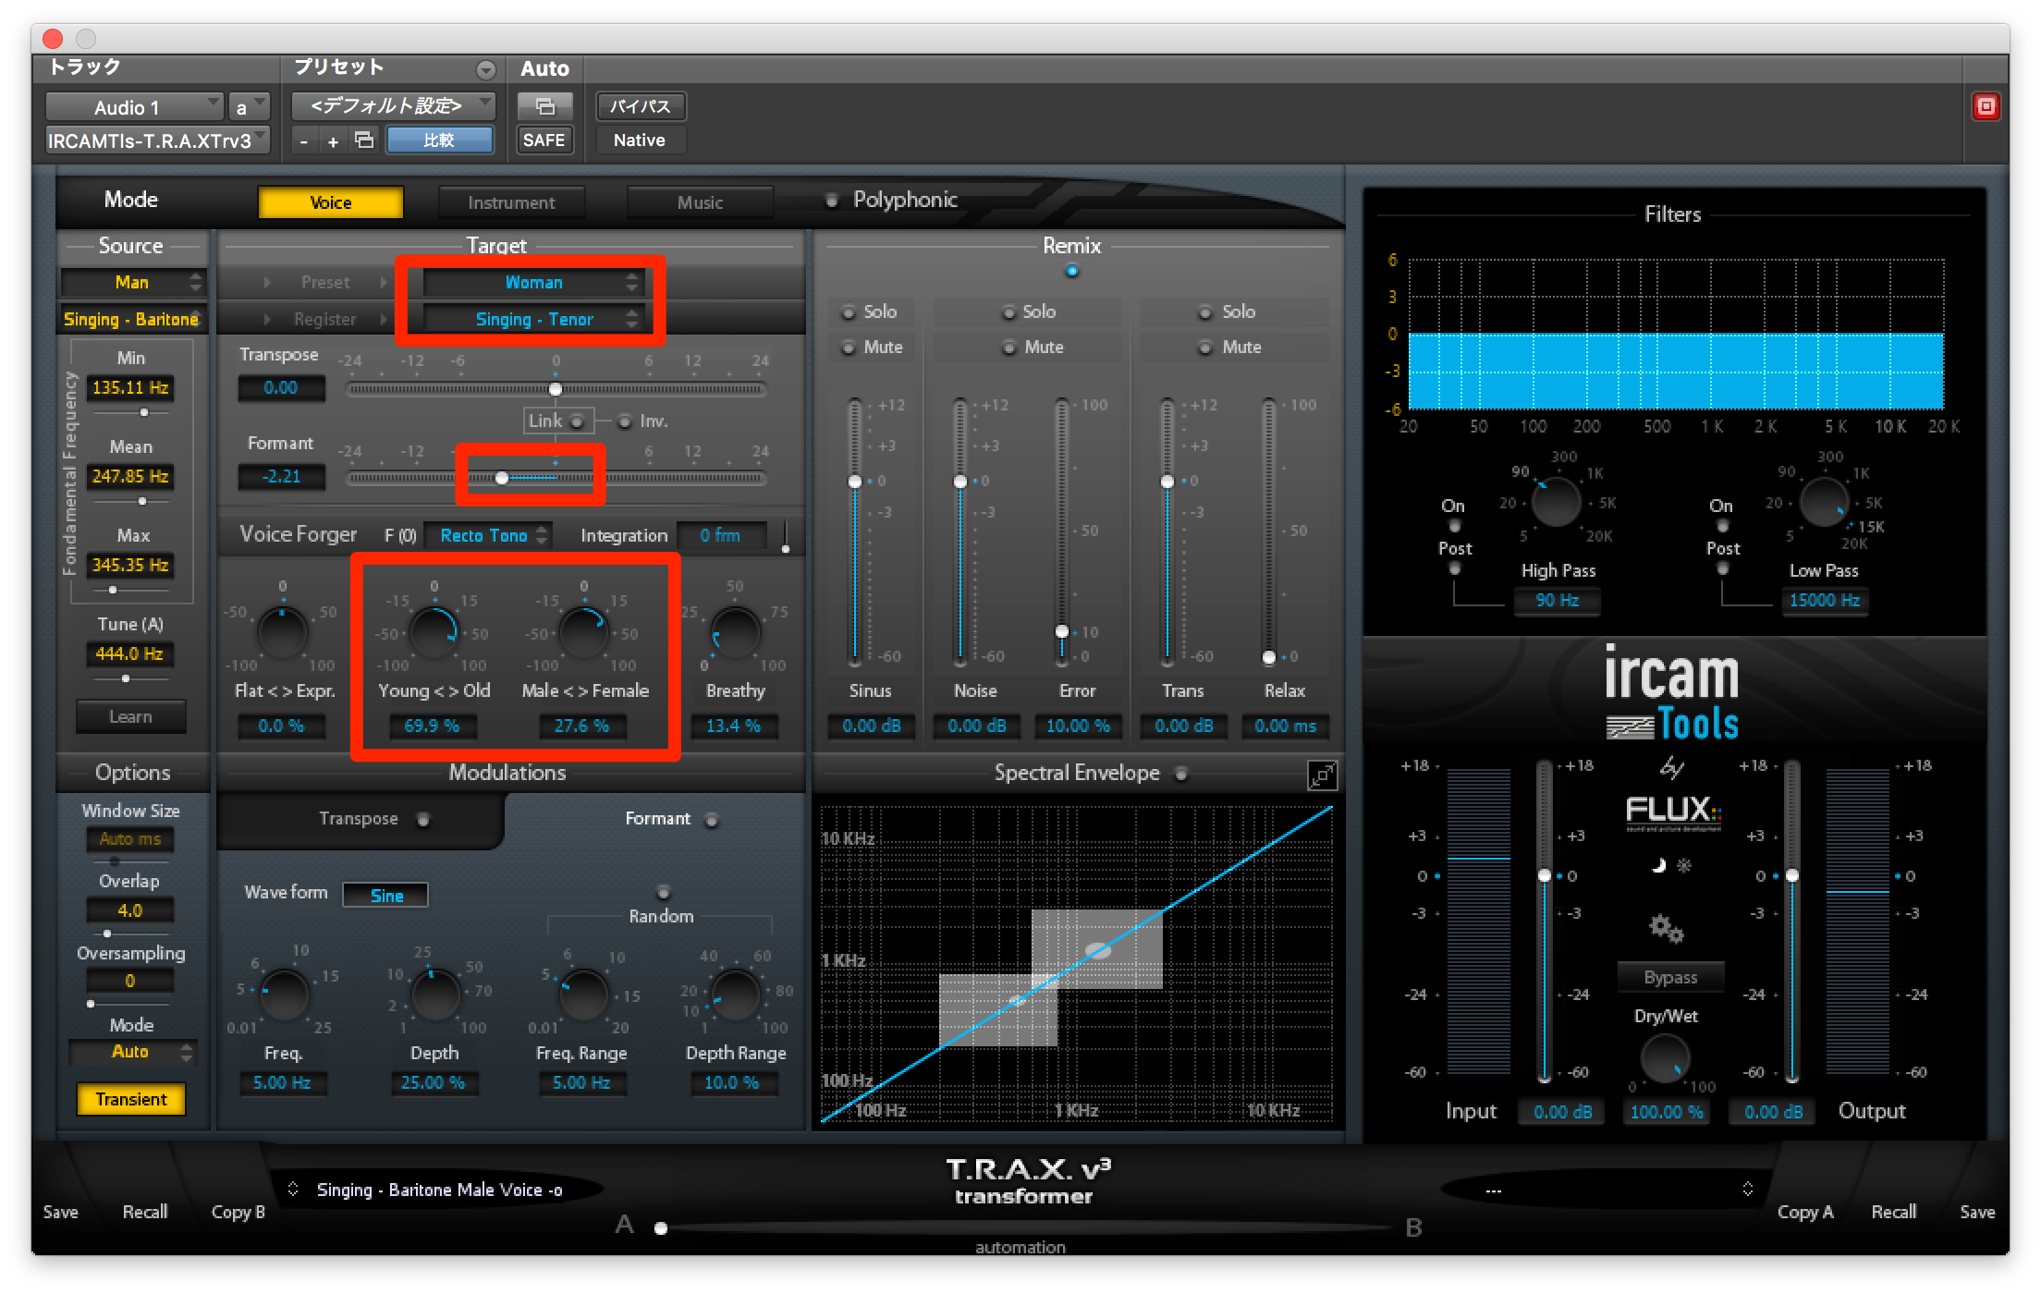Toggle the Polyphonic option

(832, 200)
